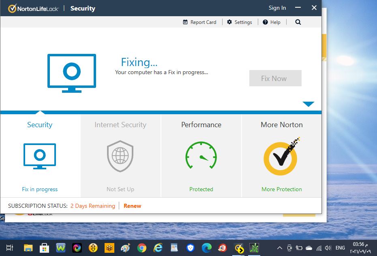The height and width of the screenshot is (256, 377).
Task: Open the green starburst app on taskbar
Action: coord(254,248)
